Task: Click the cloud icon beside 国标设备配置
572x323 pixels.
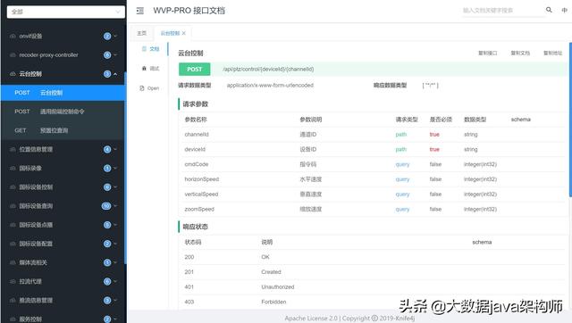Action: click(x=13, y=244)
